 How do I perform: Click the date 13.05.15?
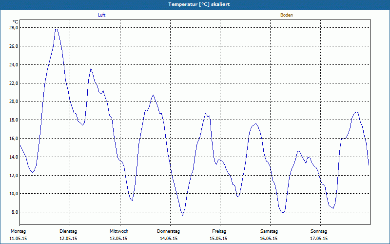(118, 239)
